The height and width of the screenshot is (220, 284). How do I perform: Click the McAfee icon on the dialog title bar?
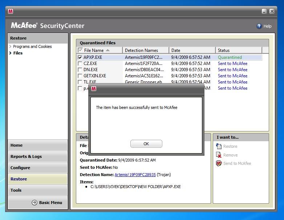(x=94, y=89)
